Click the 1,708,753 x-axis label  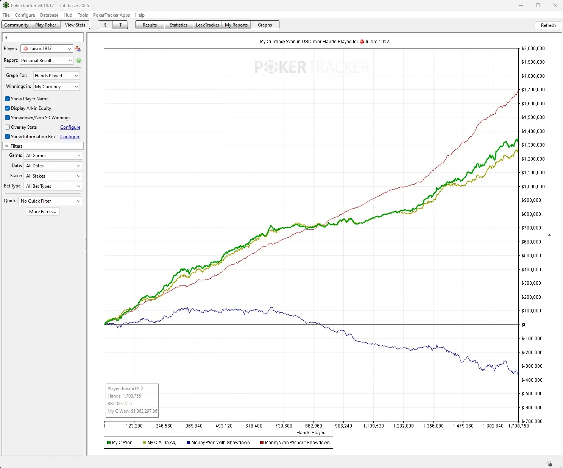tap(518, 426)
